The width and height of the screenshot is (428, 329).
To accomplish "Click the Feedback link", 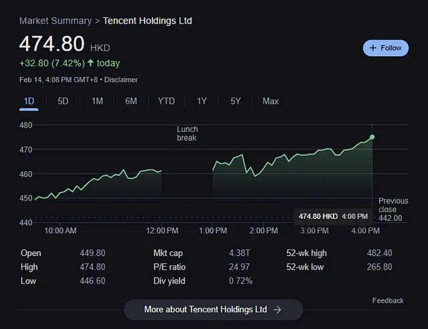I will (x=388, y=301).
